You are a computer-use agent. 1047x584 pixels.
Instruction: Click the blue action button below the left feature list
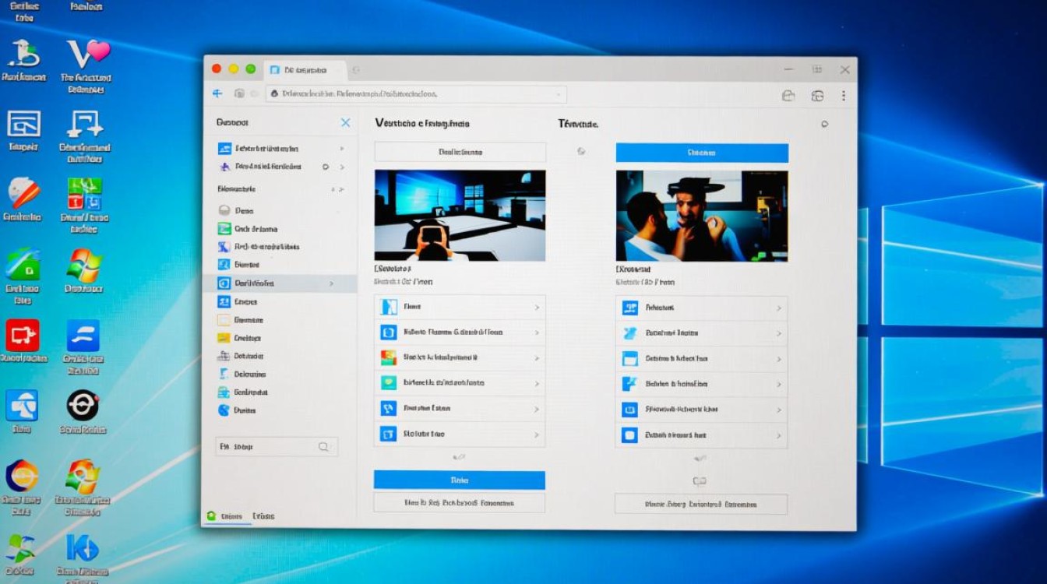point(459,480)
